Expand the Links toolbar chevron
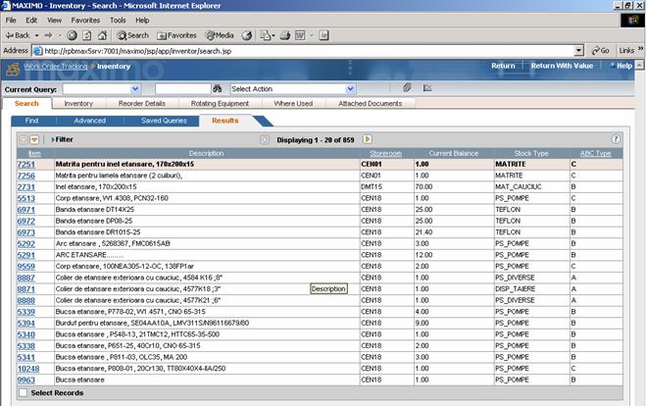The width and height of the screenshot is (646, 406). click(641, 49)
